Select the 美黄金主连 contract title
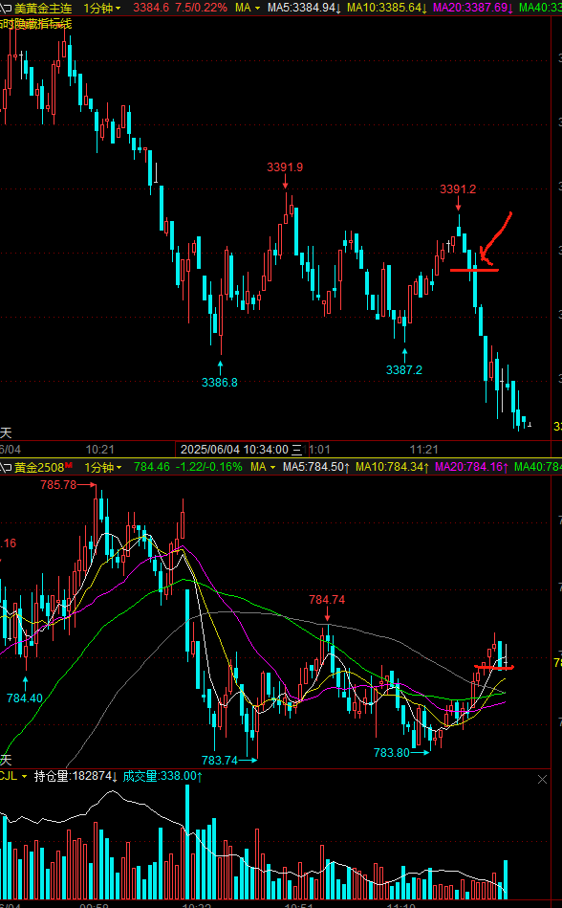The width and height of the screenshot is (562, 908). [44, 8]
